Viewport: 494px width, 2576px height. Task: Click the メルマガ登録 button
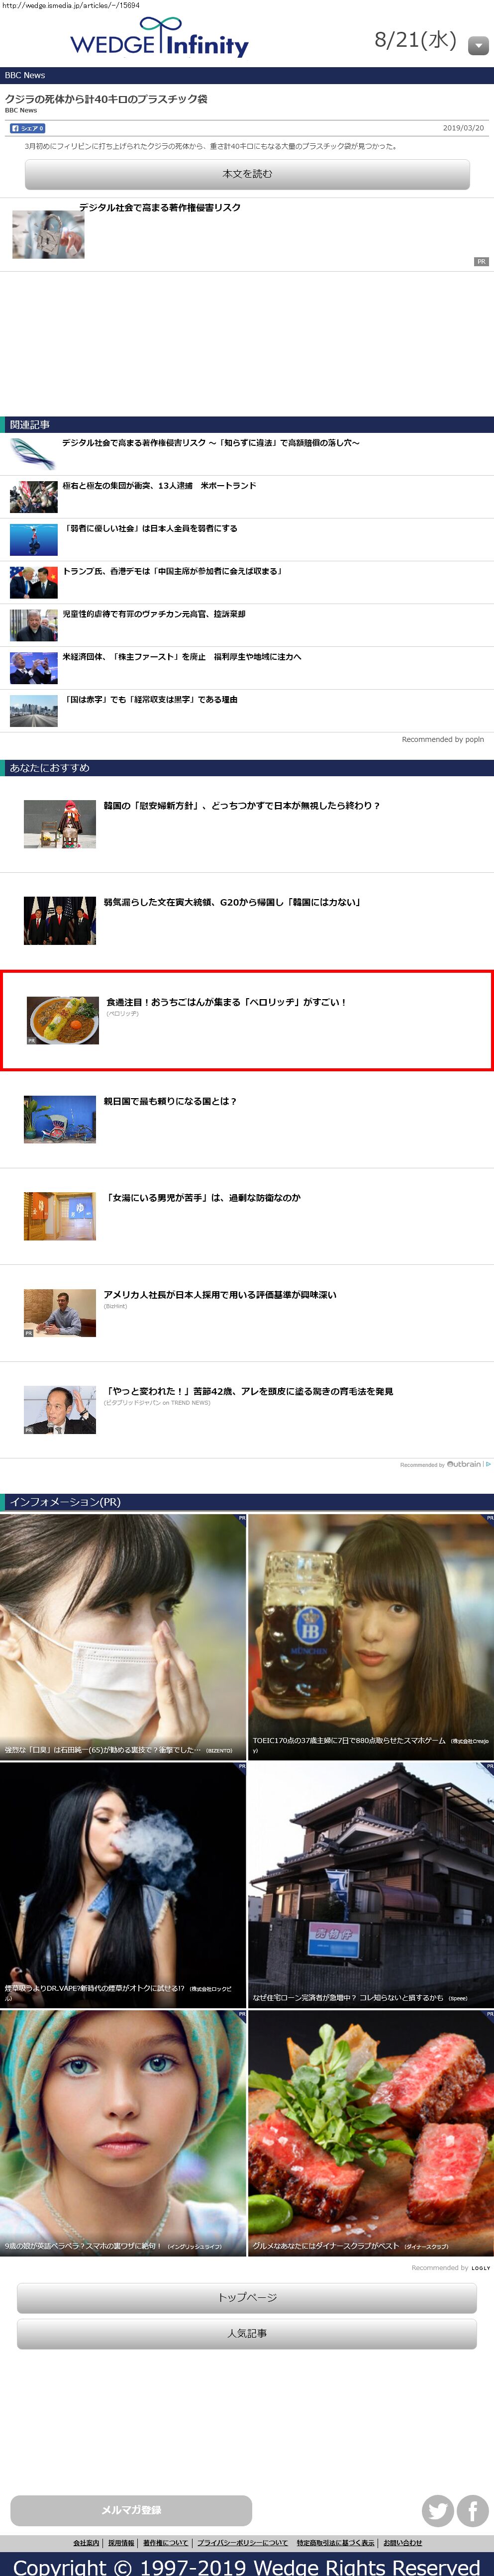coord(131,2509)
